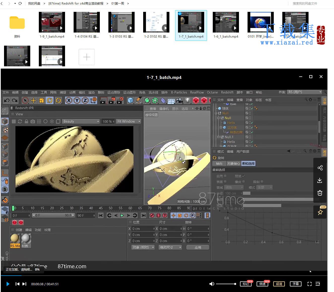334x292 pixels.
Task: Open the X-Particles menu
Action: [179, 92]
